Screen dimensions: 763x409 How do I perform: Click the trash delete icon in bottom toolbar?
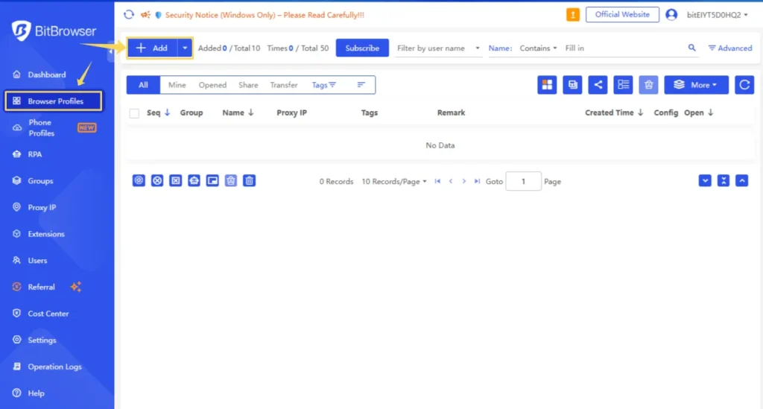[x=249, y=181]
